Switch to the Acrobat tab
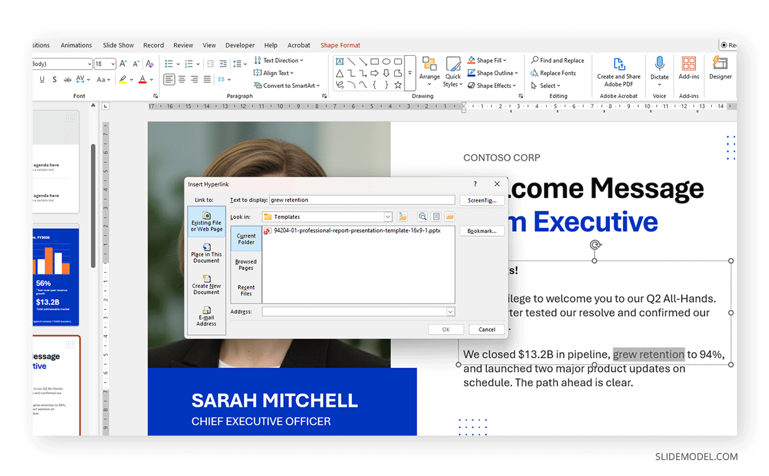The height and width of the screenshot is (476, 769). coord(299,45)
